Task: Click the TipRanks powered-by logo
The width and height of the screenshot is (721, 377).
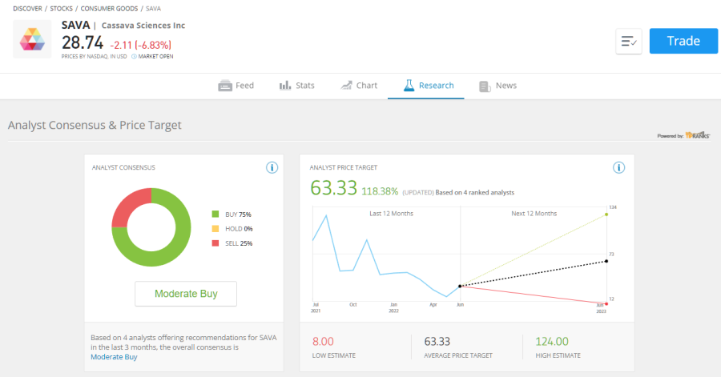Action: pos(697,135)
